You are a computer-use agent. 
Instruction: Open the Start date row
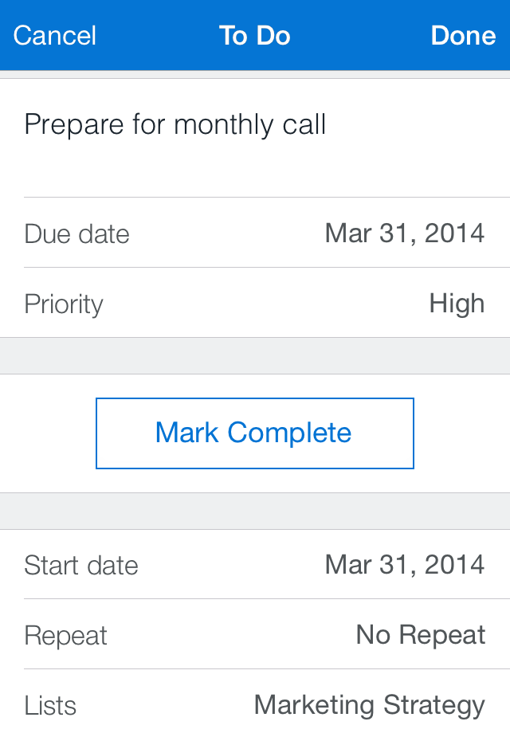(x=255, y=565)
